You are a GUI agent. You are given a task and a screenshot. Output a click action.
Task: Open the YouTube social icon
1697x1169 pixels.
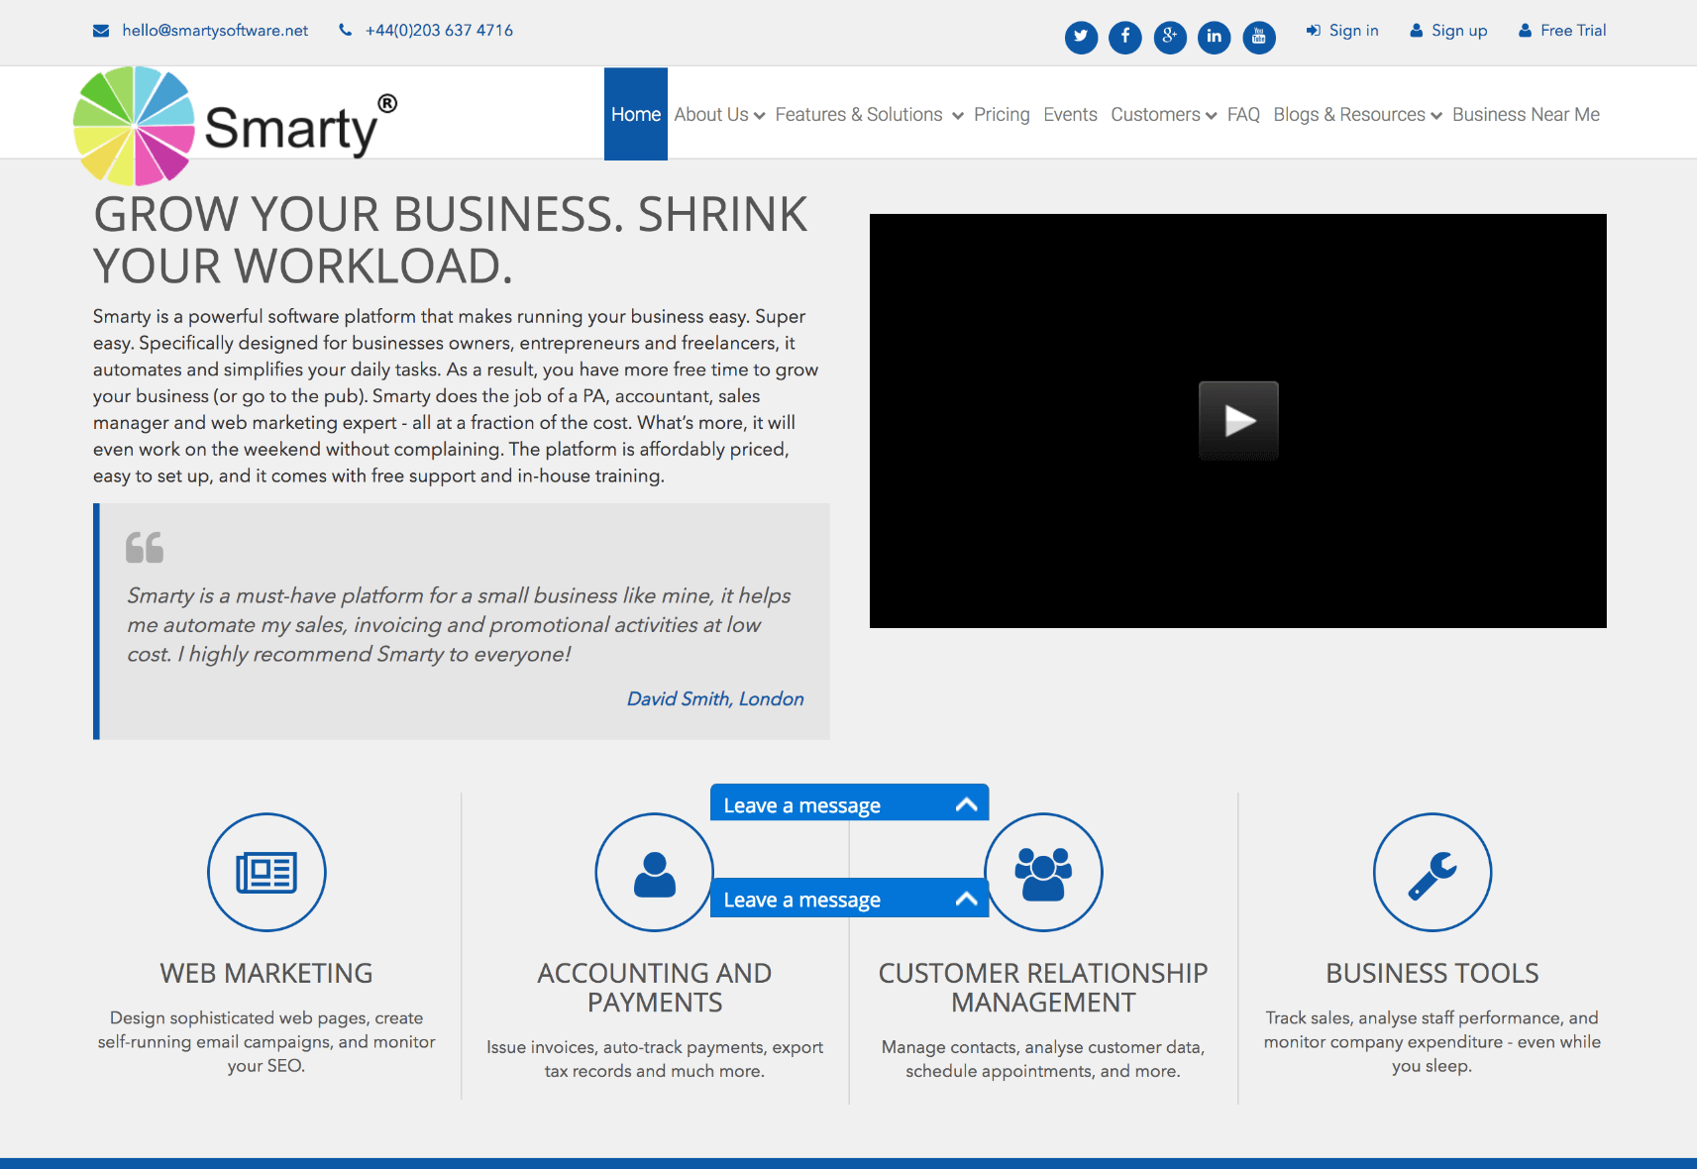click(x=1259, y=38)
